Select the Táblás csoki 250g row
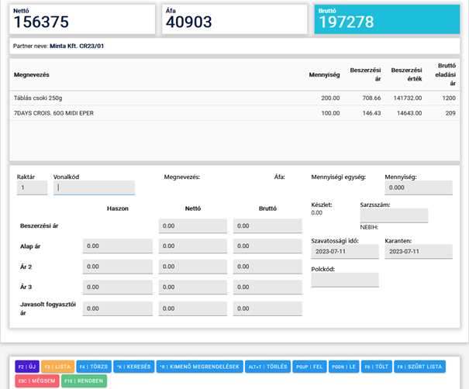Image resolution: width=469 pixels, height=389 pixels. (234, 98)
